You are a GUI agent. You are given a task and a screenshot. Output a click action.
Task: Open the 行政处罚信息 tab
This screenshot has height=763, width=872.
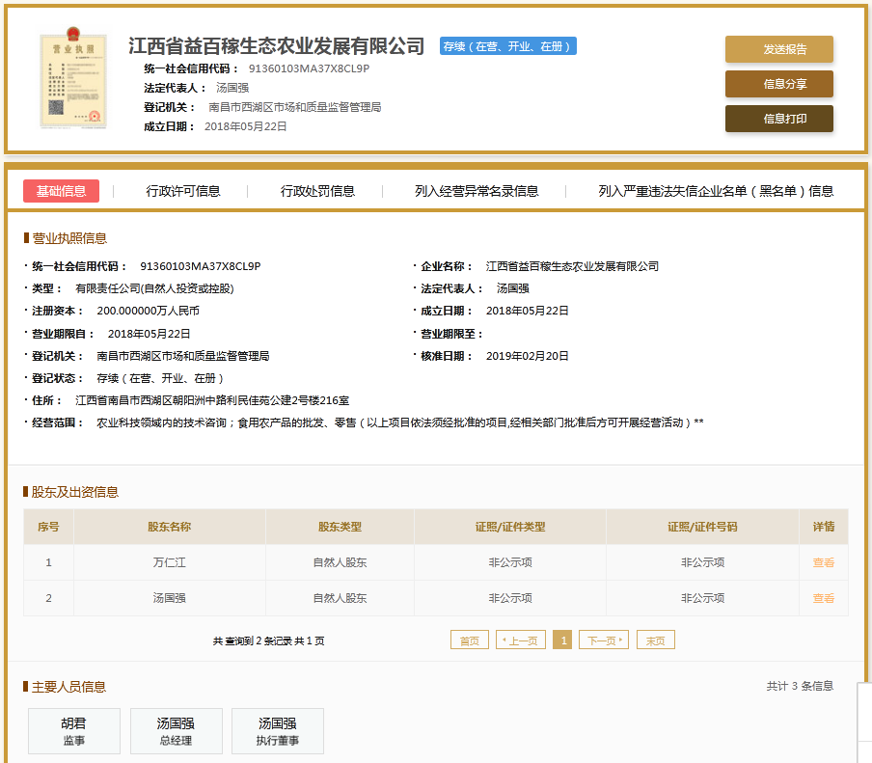(317, 191)
